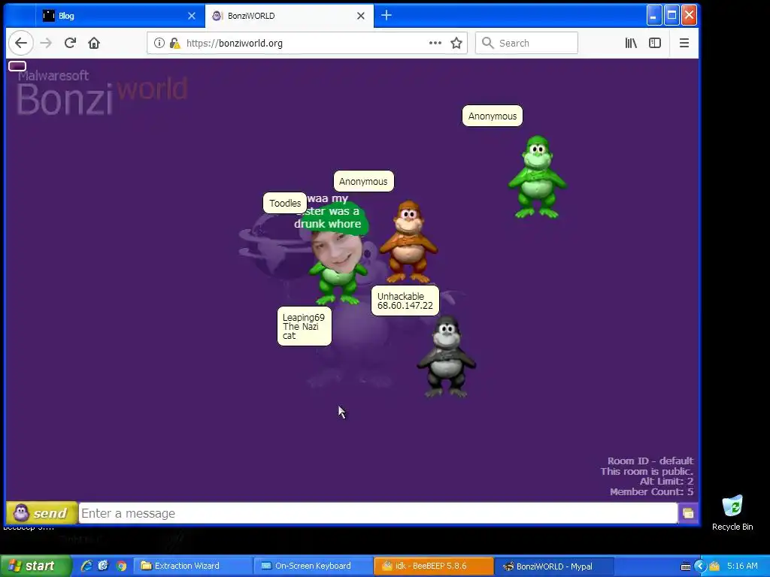770x577 pixels.
Task: Close the Blog tab
Action: pyautogui.click(x=192, y=16)
